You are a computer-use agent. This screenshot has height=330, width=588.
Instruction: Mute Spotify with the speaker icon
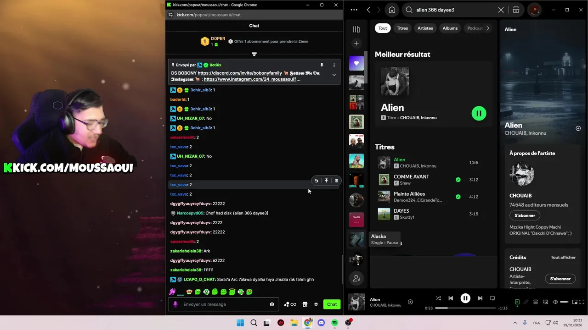click(x=555, y=302)
